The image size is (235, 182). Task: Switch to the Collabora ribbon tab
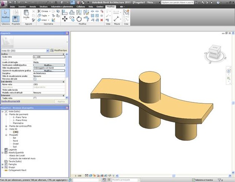(x=81, y=7)
